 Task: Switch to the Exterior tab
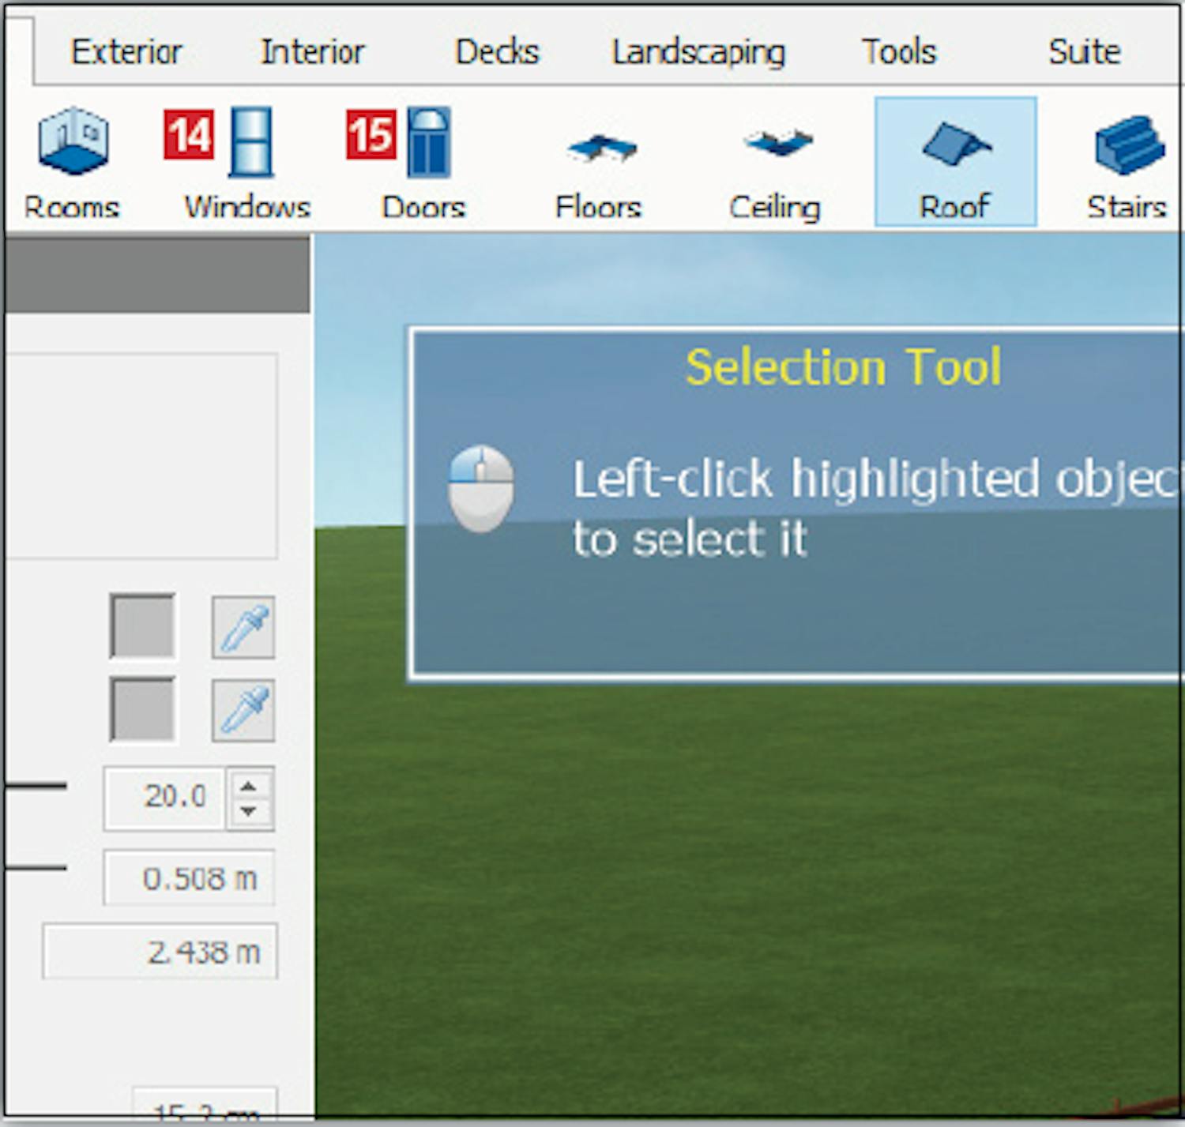point(126,52)
